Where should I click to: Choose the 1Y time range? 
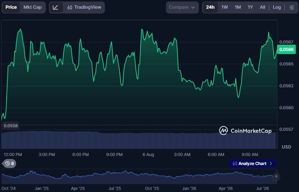click(250, 7)
